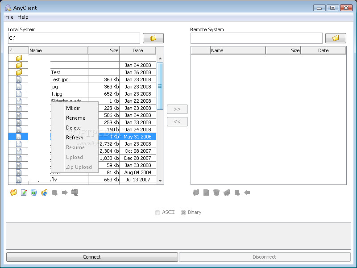
Task: Click the local Rename pencil toolbar icon
Action: pyautogui.click(x=24, y=193)
